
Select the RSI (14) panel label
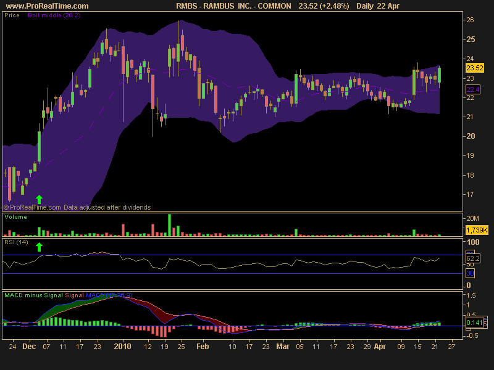point(17,242)
